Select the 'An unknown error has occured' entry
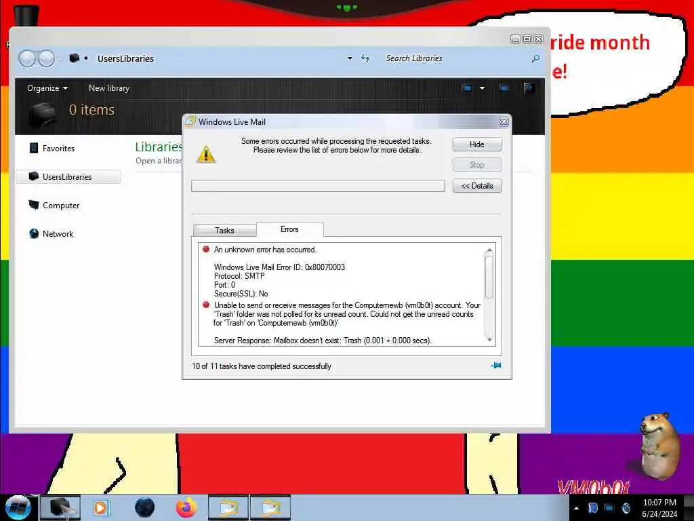Image resolution: width=694 pixels, height=521 pixels. coord(265,250)
